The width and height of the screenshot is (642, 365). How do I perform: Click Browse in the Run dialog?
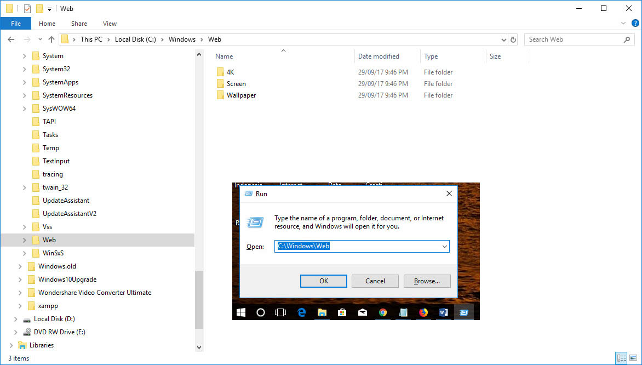(x=427, y=281)
